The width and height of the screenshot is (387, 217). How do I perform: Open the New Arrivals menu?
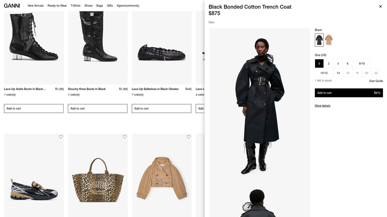(35, 6)
